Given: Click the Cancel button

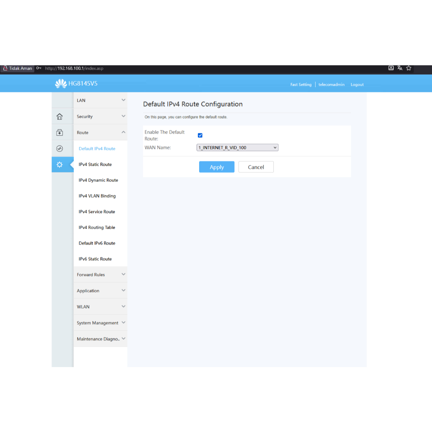Looking at the screenshot, I should (x=256, y=167).
